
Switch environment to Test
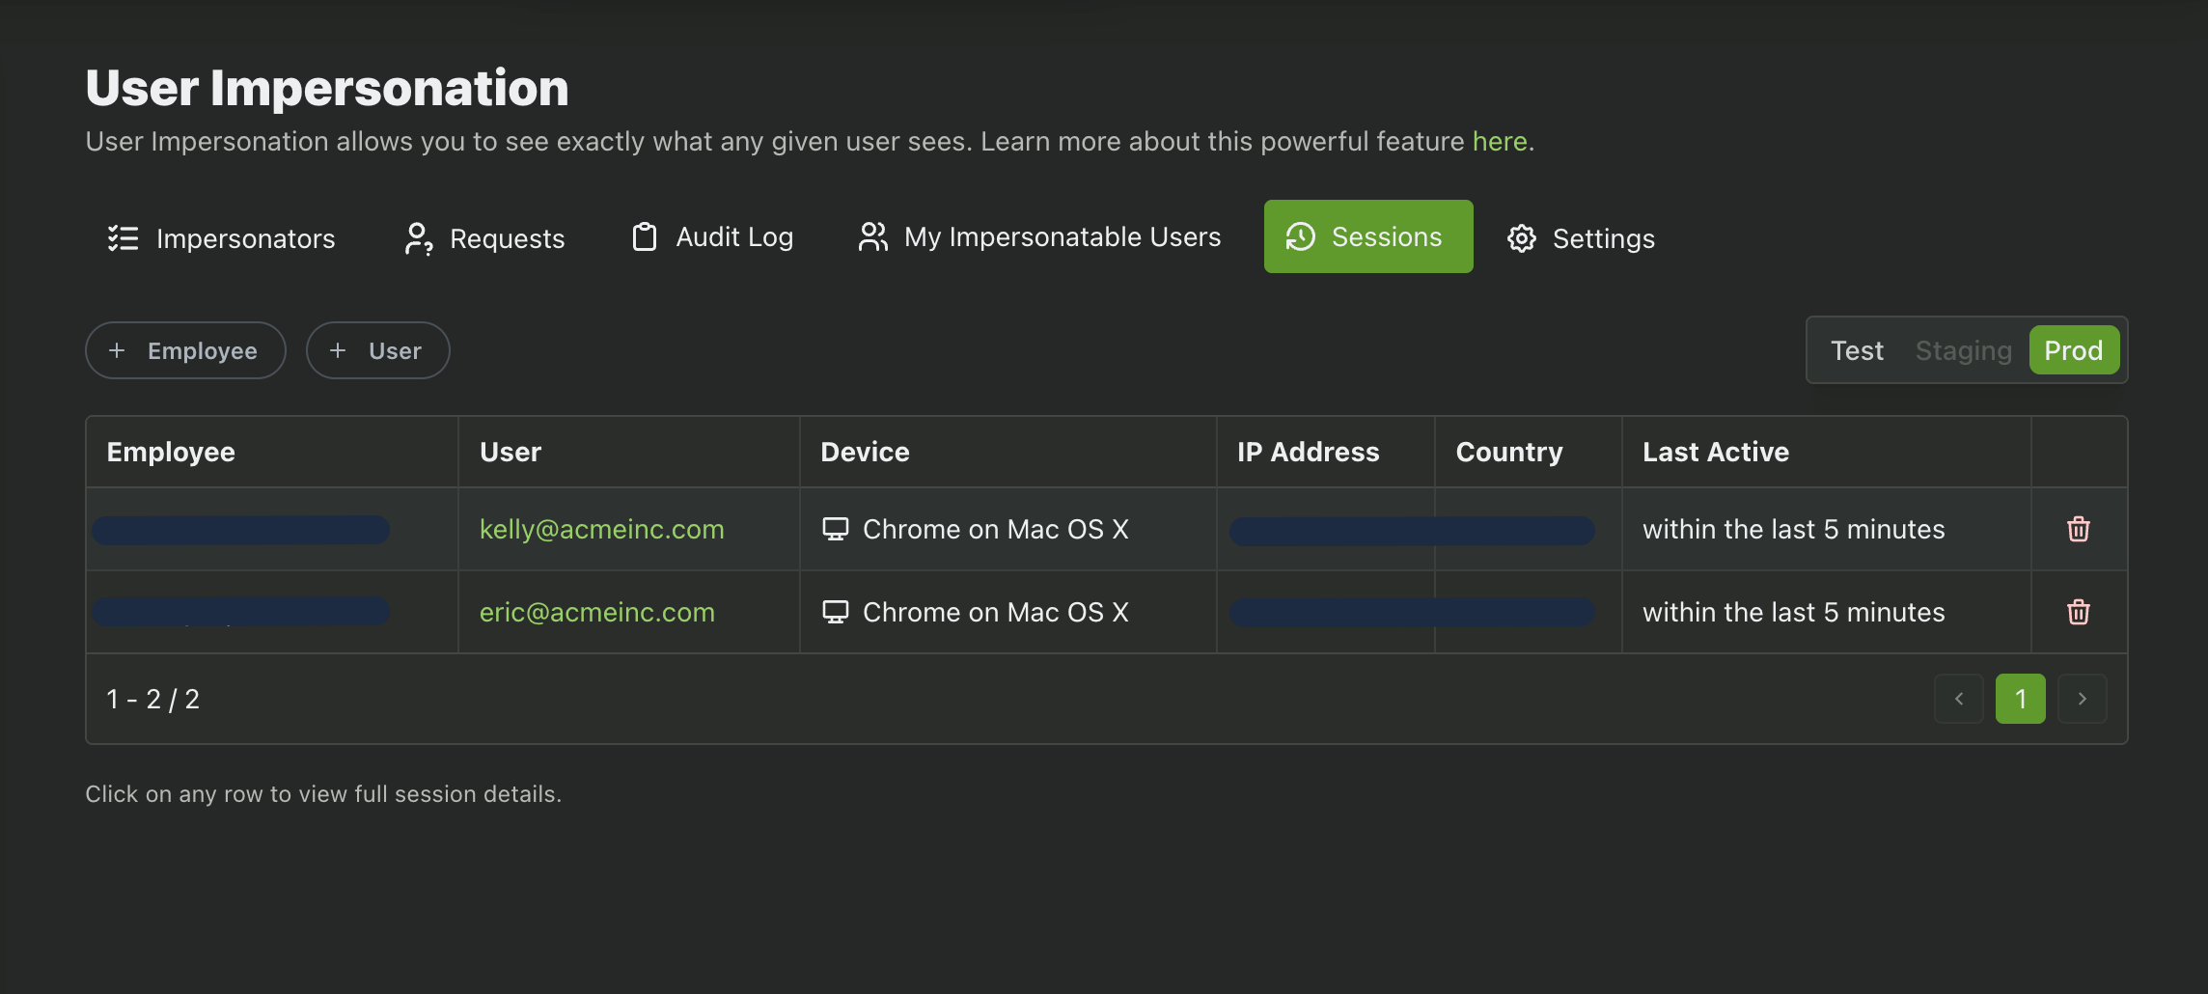(x=1857, y=350)
